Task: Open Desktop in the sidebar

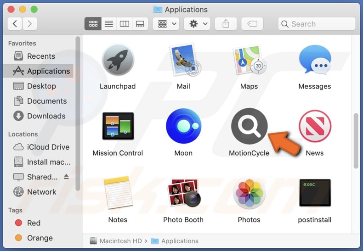Action: point(38,86)
